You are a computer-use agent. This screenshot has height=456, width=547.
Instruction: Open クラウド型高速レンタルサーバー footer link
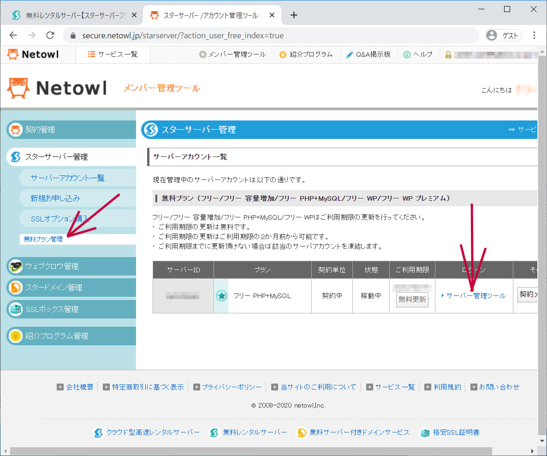153,432
